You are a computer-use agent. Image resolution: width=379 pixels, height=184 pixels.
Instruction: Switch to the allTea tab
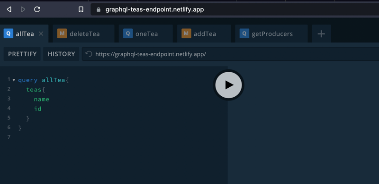[x=24, y=33]
